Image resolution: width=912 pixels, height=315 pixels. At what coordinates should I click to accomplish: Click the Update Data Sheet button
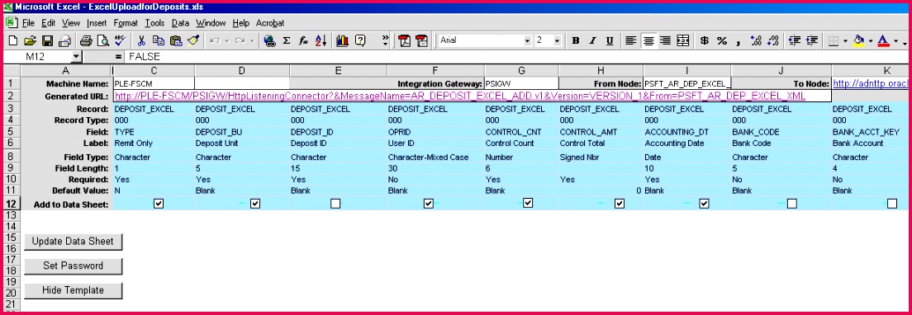(73, 242)
